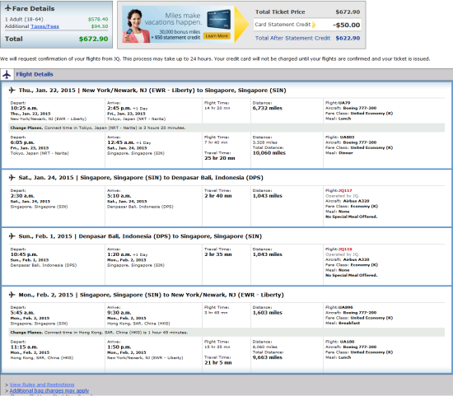Click flight number UA79

344,103
